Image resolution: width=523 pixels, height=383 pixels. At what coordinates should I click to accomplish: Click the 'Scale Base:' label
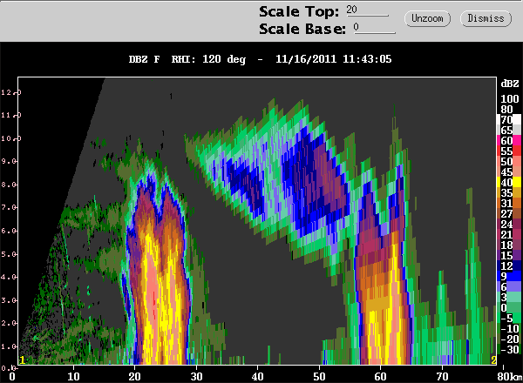tap(302, 29)
